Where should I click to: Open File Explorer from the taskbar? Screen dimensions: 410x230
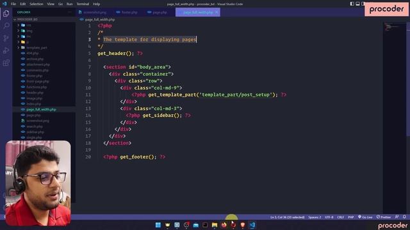point(215,225)
